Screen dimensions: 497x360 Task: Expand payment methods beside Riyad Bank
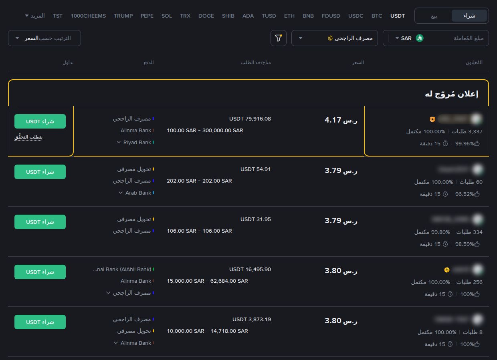119,142
